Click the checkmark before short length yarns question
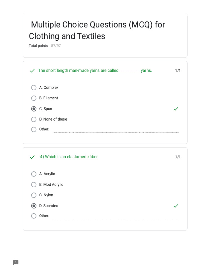 32,71
